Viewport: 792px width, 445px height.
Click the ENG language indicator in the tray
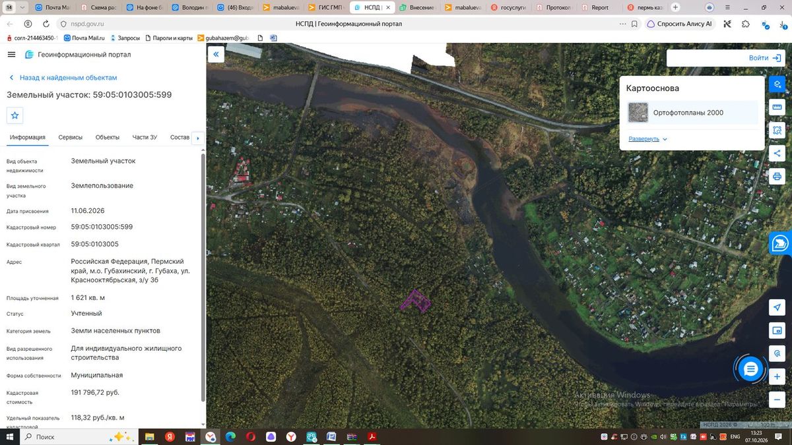734,437
